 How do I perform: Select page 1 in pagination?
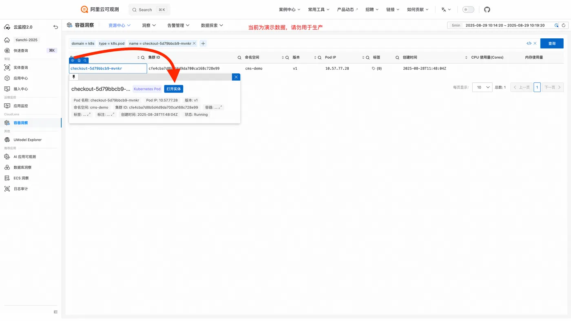[537, 87]
